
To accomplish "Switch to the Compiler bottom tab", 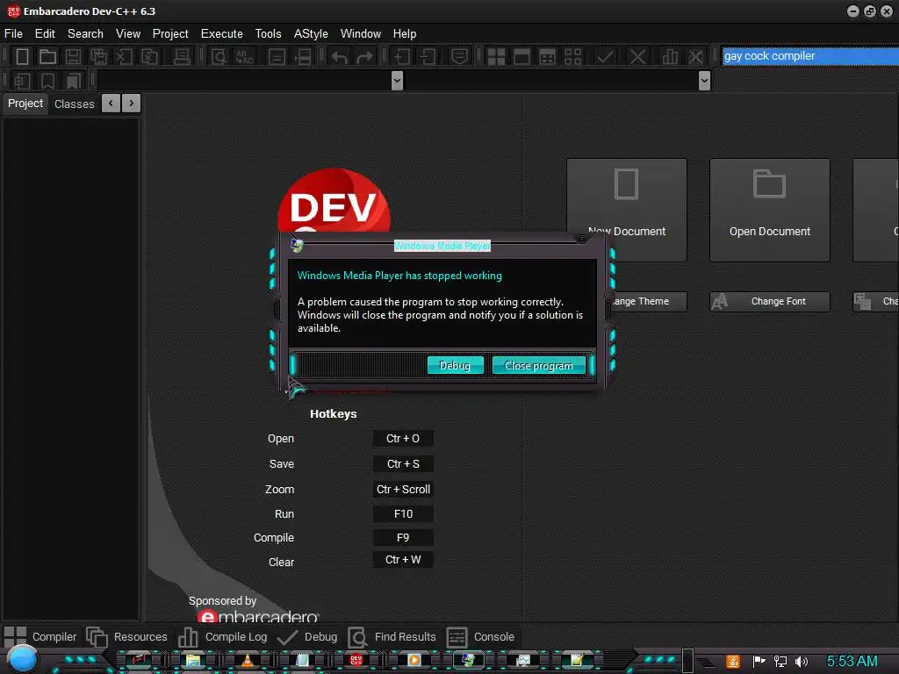I will coord(40,637).
